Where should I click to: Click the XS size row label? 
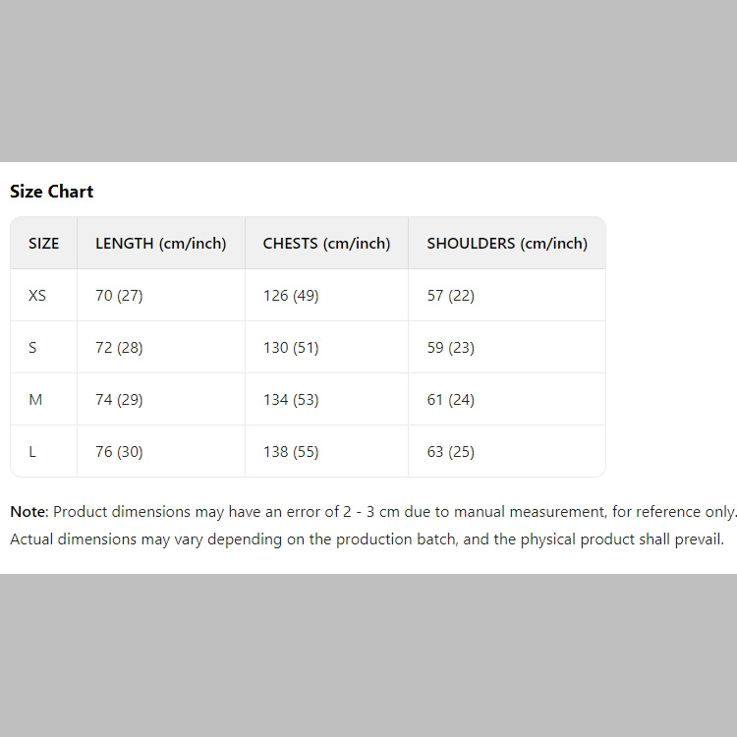point(37,296)
